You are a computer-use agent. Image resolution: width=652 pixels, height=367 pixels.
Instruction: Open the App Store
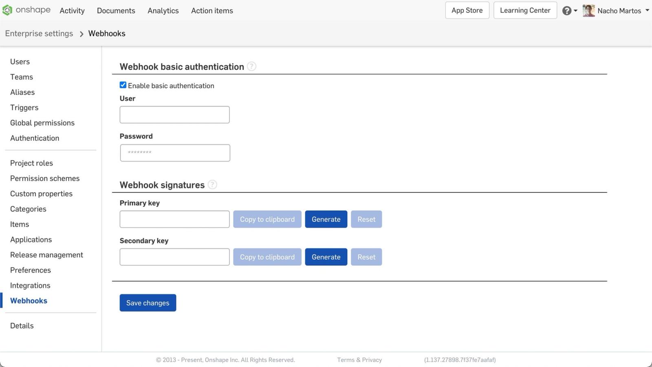(467, 11)
